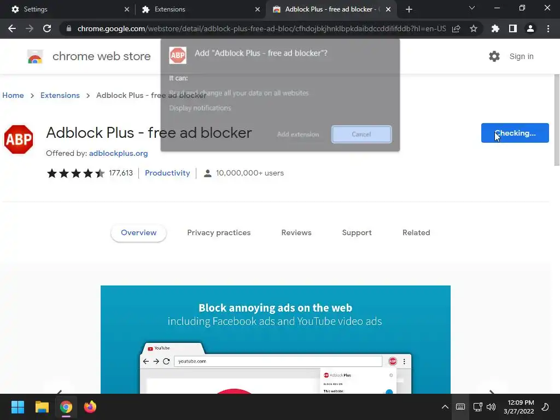Click the 177,613 ratings count
Viewport: 560px width, 420px height.
(x=121, y=173)
